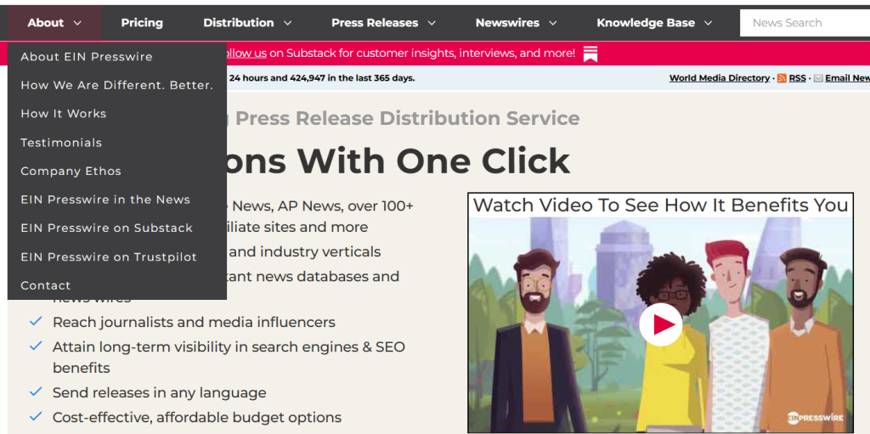Click the About menu label

click(46, 23)
